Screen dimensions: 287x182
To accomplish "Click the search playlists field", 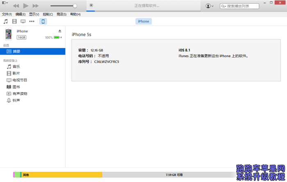I will click(239, 6).
